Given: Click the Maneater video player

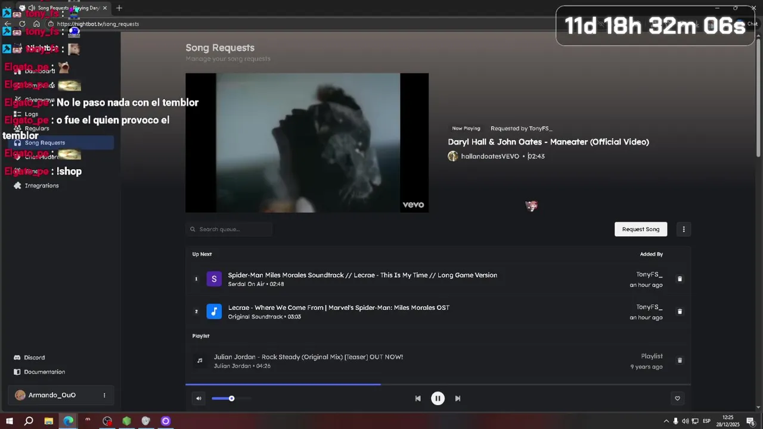Looking at the screenshot, I should tap(307, 142).
